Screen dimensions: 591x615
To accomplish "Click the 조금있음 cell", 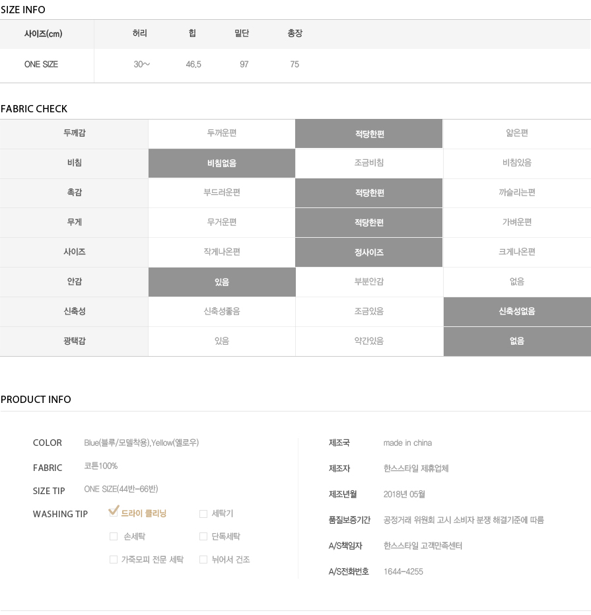I will coord(369,311).
